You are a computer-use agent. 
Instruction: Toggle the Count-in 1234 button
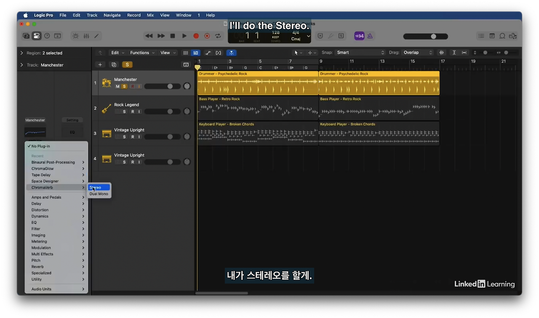tap(359, 36)
